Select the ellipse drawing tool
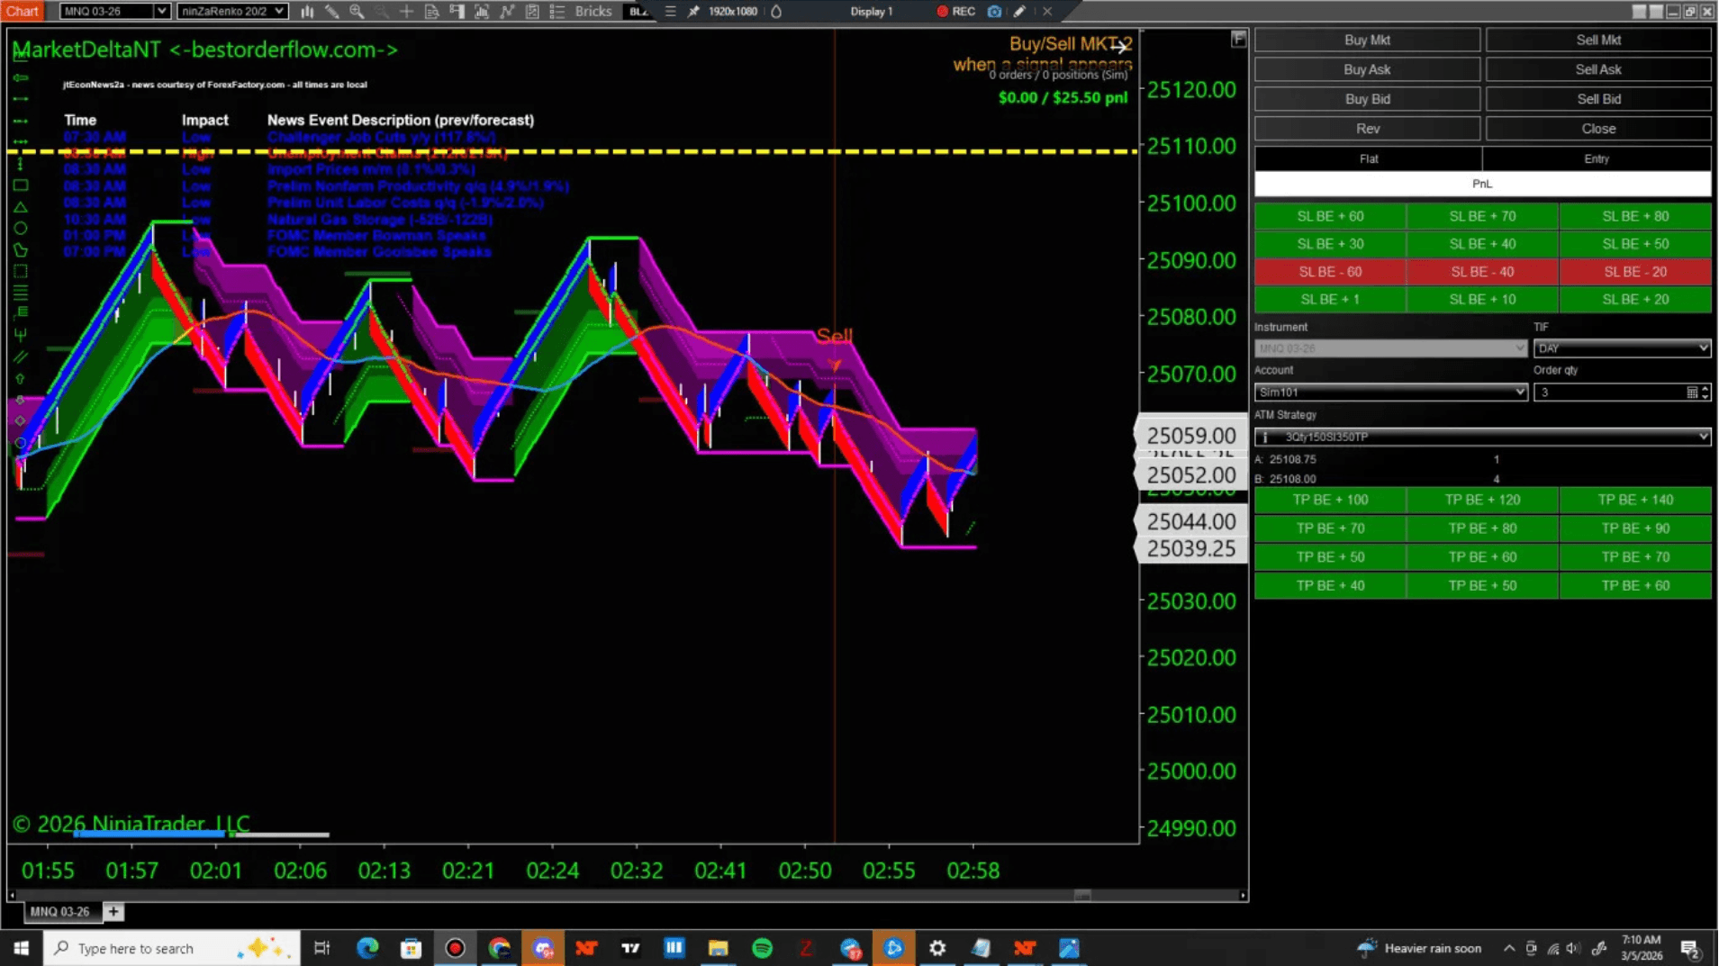 coord(21,229)
